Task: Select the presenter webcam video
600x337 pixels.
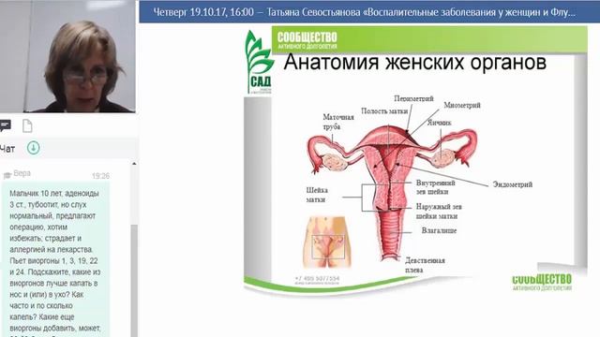Action: point(67,56)
